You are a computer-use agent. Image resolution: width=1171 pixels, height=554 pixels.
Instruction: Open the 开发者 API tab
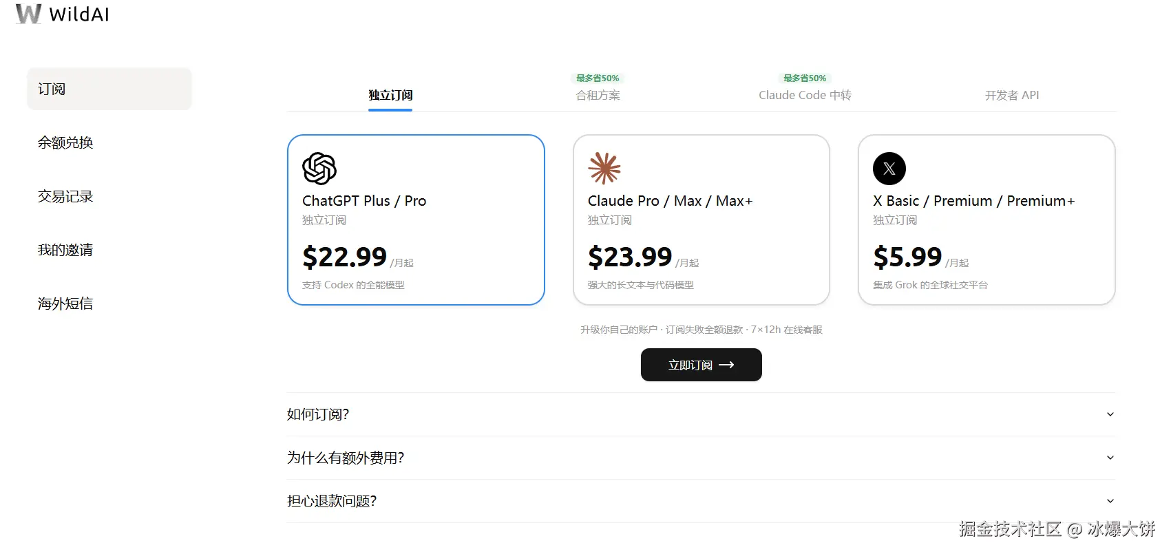(1011, 95)
